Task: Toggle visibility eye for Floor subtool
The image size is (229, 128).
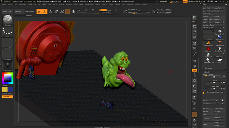Action: click(x=224, y=77)
